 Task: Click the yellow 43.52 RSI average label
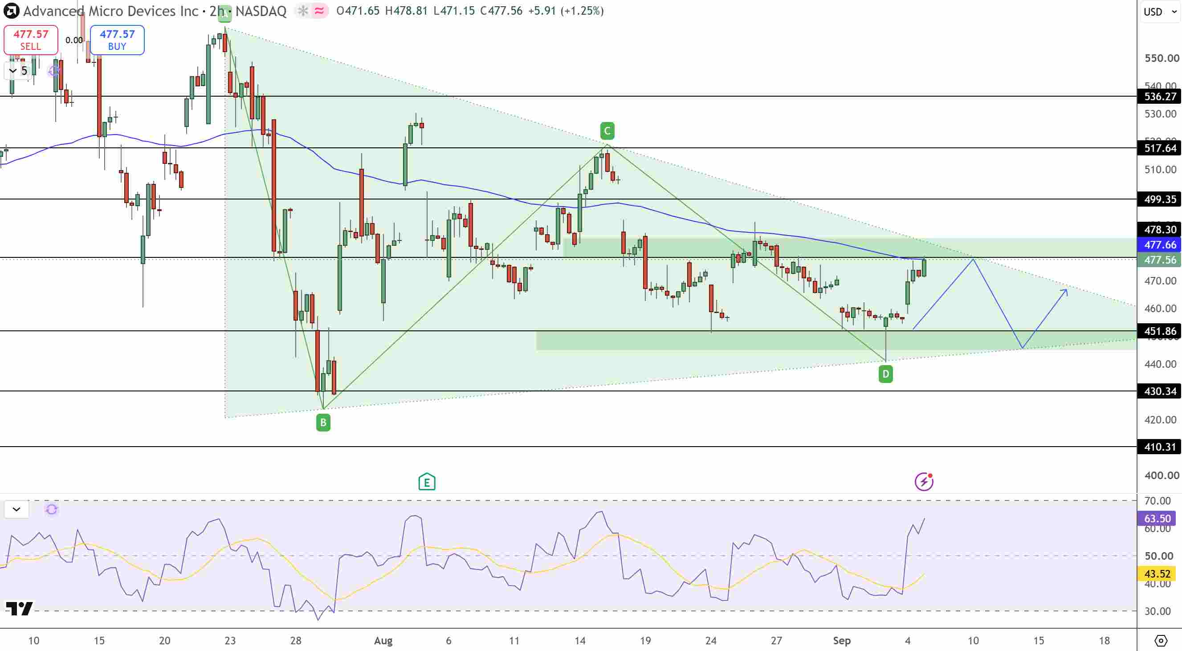1157,574
